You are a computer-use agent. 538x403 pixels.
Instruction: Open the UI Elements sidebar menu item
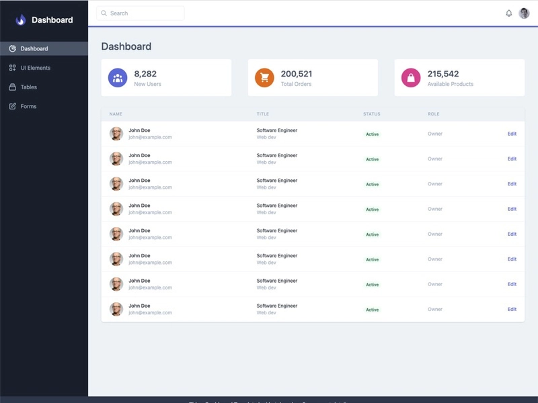point(44,68)
